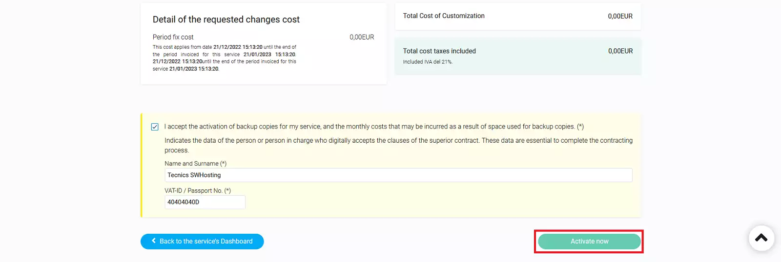The height and width of the screenshot is (262, 781).
Task: Click the Period fix cost 0,00EUR amount
Action: [x=361, y=37]
